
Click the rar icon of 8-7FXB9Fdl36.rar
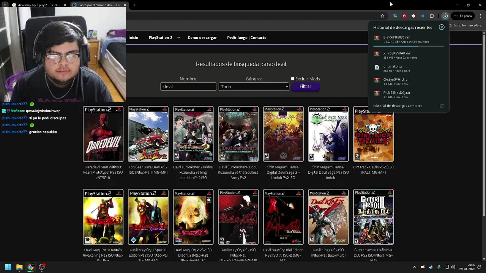pyautogui.click(x=377, y=38)
